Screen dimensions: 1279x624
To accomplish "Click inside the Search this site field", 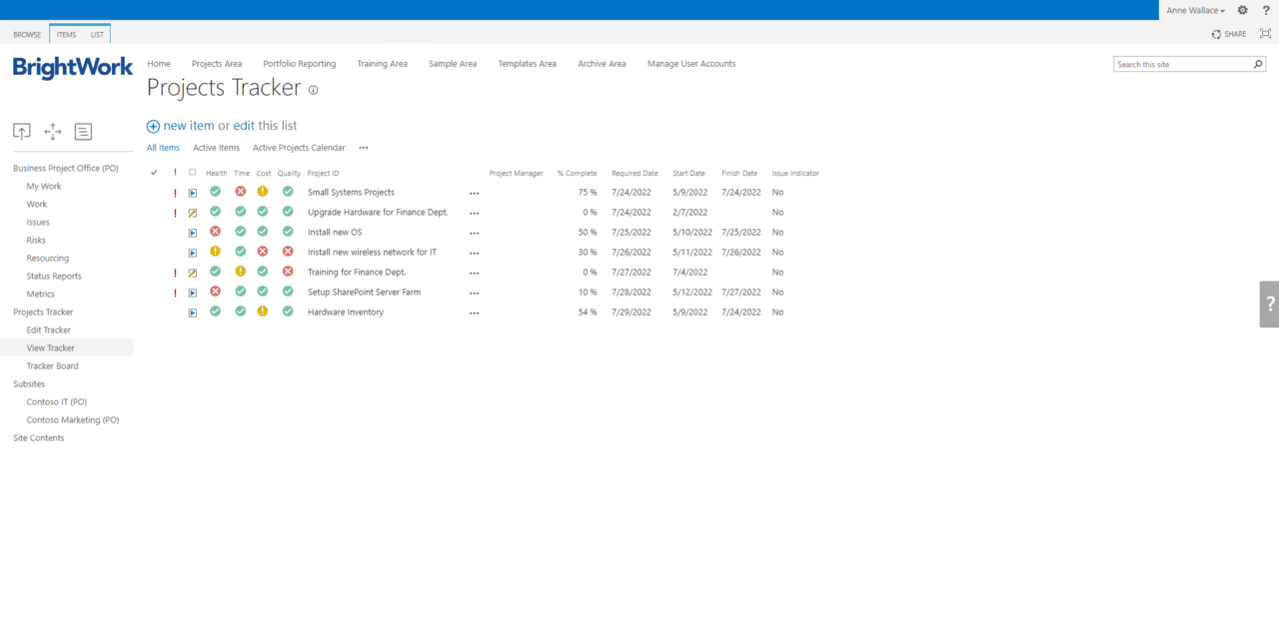I will 1179,63.
